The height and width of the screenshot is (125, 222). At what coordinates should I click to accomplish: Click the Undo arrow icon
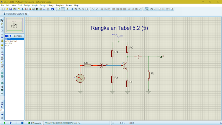[x=93, y=9]
